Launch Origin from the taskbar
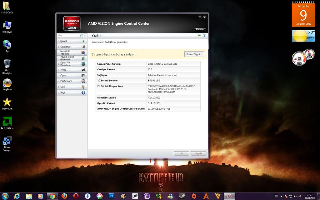 [x=194, y=196]
